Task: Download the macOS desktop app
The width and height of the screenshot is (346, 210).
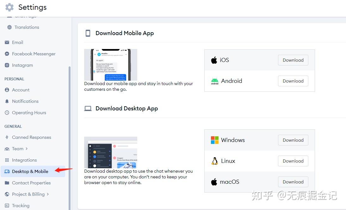Action: click(x=293, y=182)
